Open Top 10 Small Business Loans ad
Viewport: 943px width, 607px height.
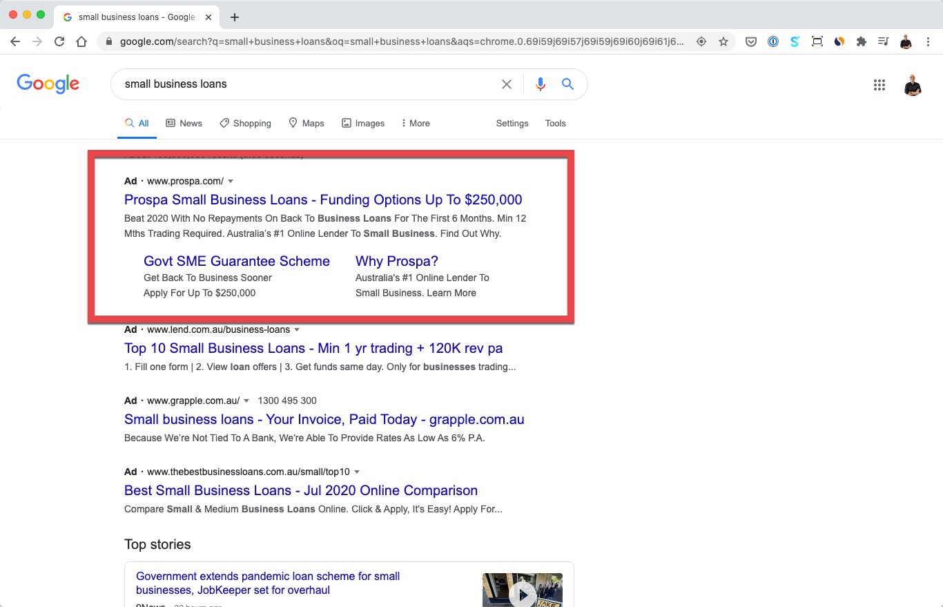[313, 348]
